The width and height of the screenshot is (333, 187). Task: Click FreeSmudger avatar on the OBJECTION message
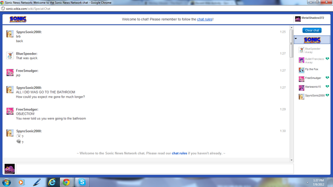coord(10,111)
